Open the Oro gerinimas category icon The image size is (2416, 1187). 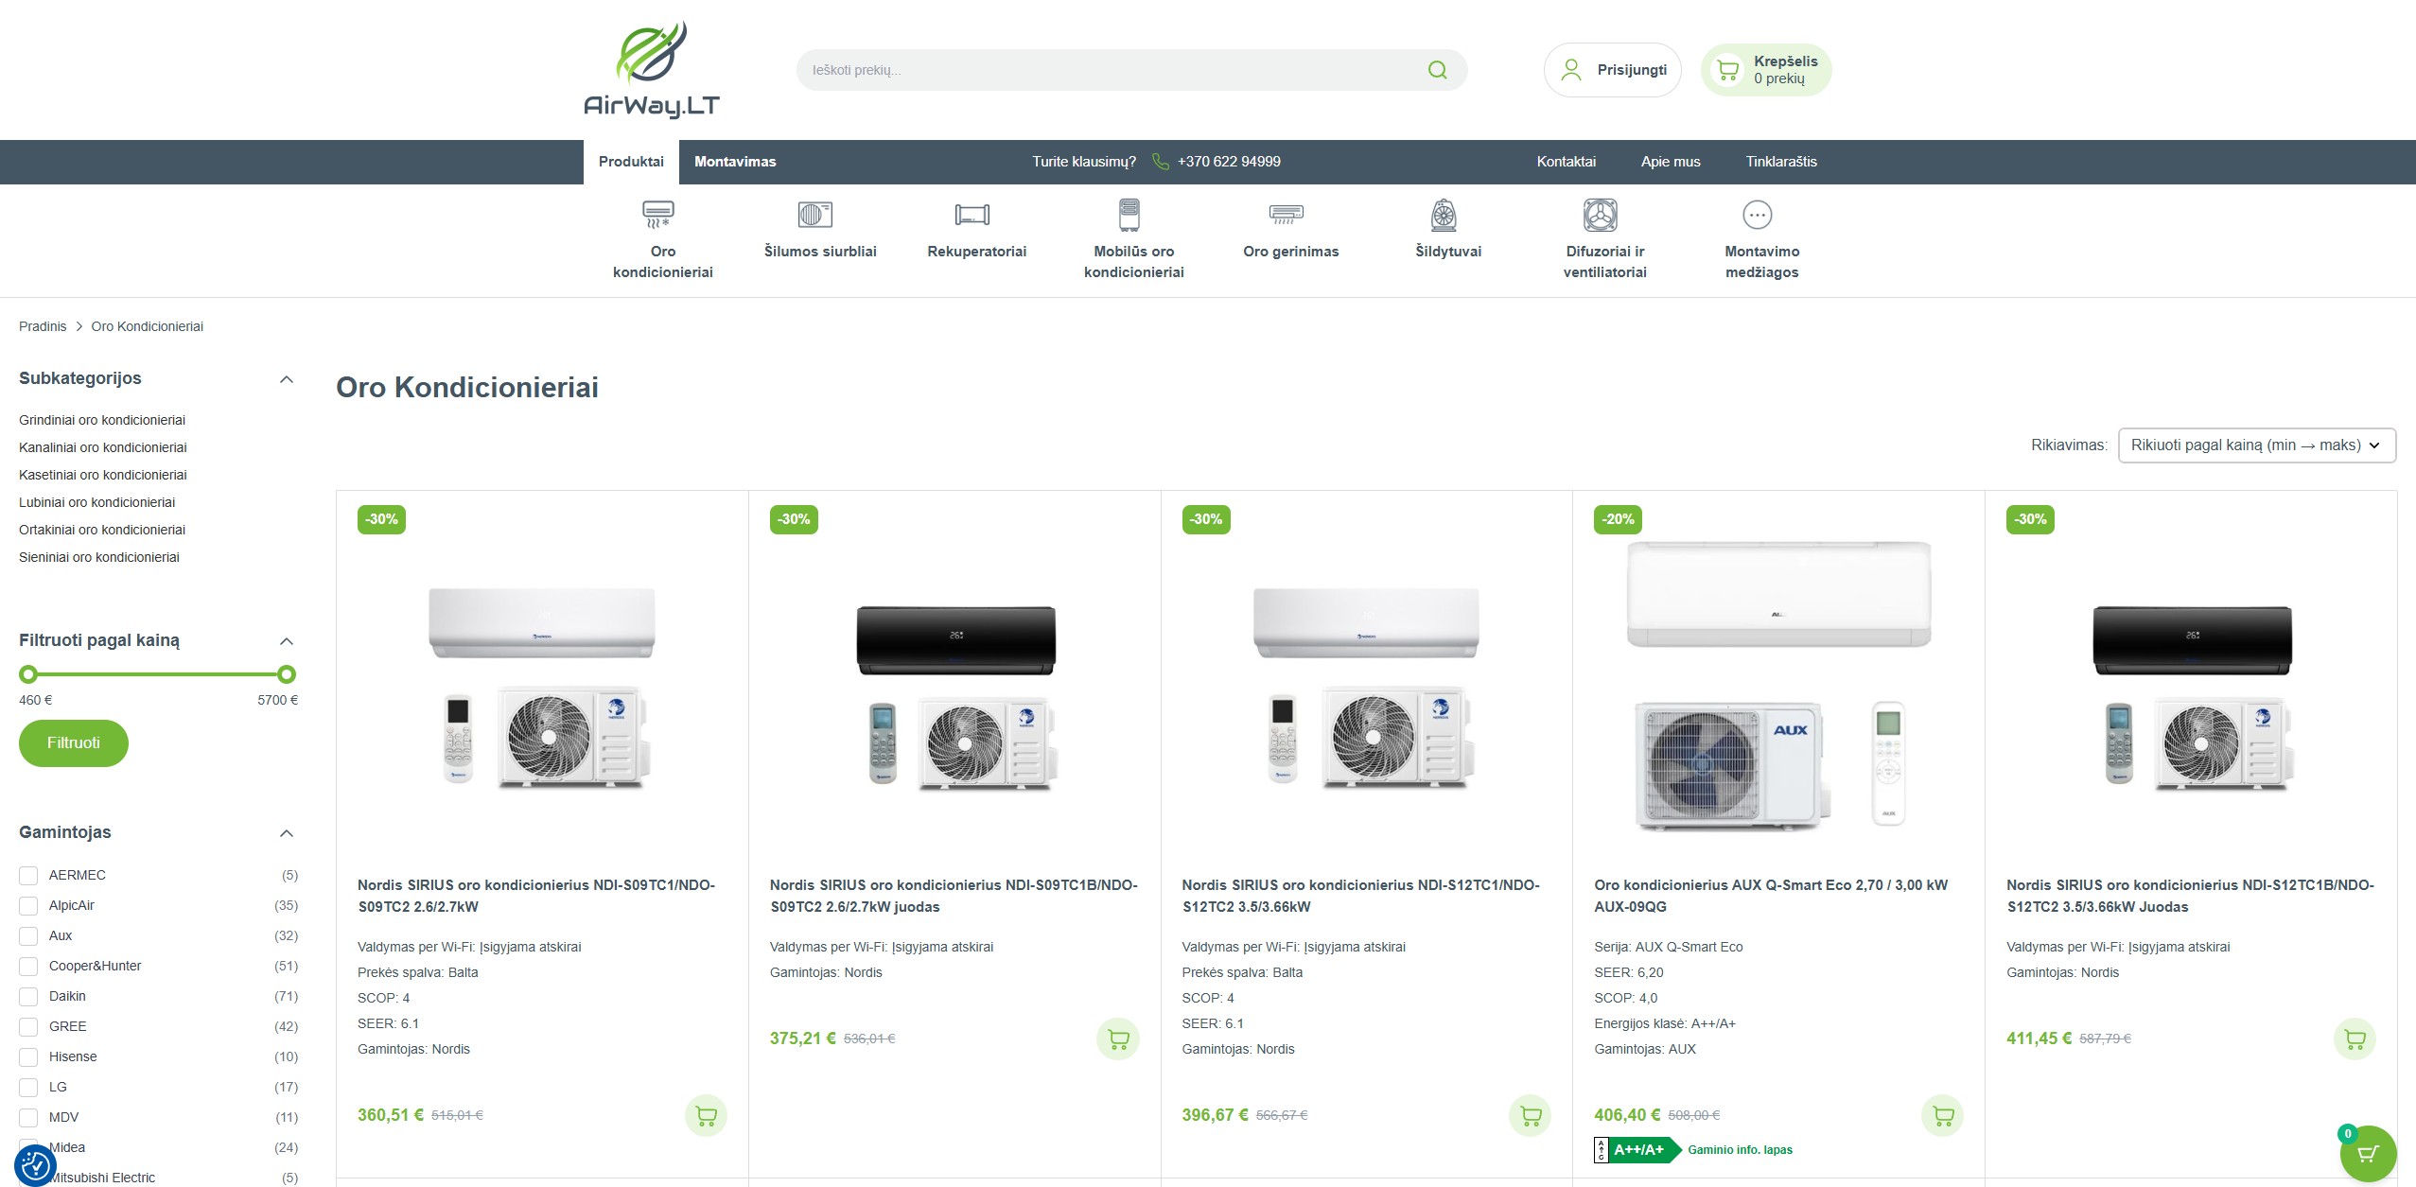point(1287,215)
